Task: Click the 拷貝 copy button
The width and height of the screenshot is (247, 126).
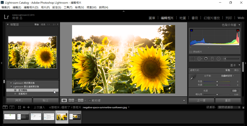Action: click(x=19, y=100)
